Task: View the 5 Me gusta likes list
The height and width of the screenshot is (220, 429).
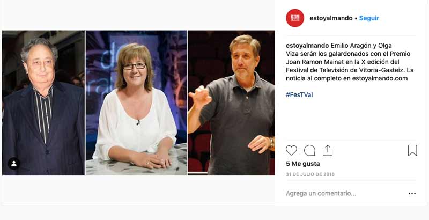Action: [303, 164]
